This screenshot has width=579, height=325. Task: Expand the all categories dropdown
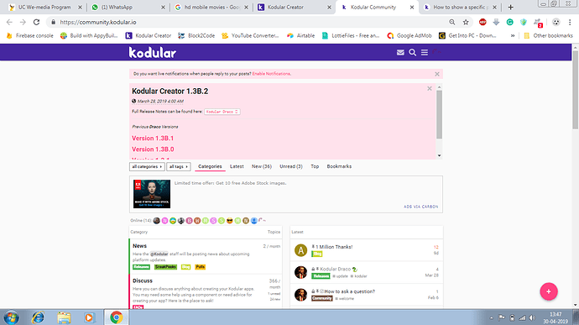coord(147,167)
